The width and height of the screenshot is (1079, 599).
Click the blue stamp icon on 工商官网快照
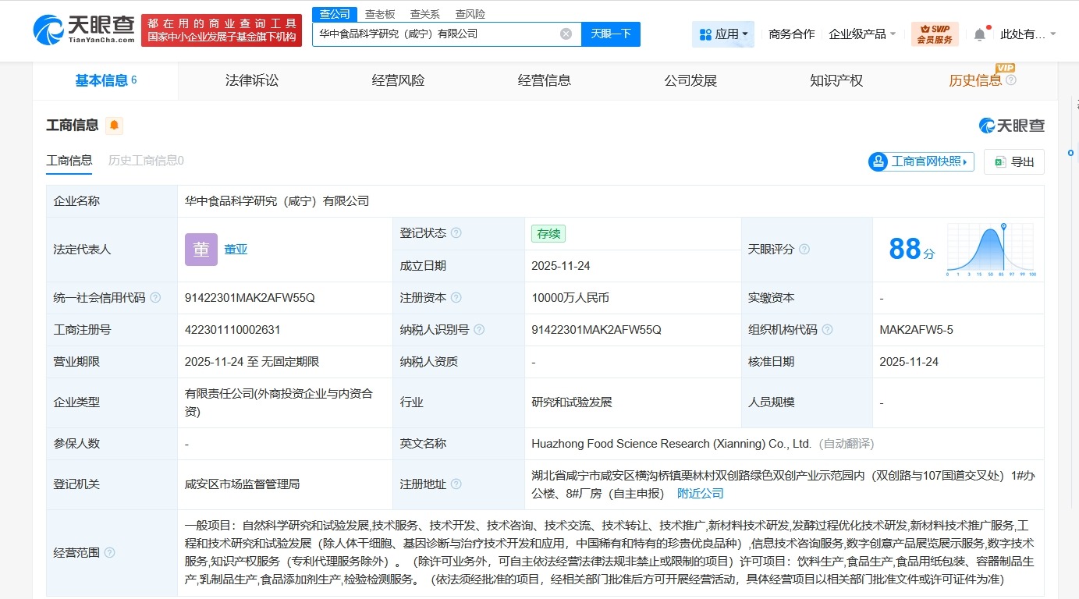(877, 161)
